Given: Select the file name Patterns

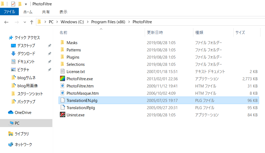Looking at the screenshot, I should click(74, 50).
